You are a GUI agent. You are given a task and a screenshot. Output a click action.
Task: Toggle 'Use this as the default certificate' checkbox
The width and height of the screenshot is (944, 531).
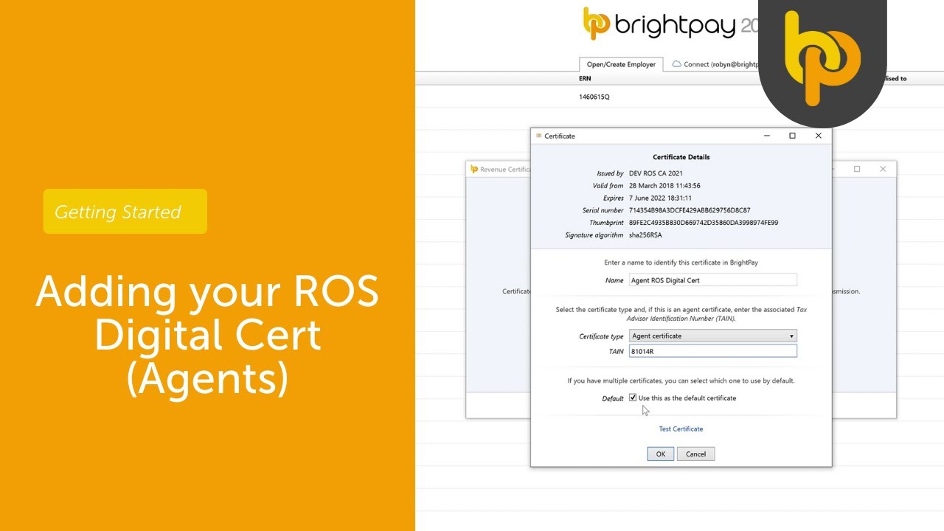633,398
